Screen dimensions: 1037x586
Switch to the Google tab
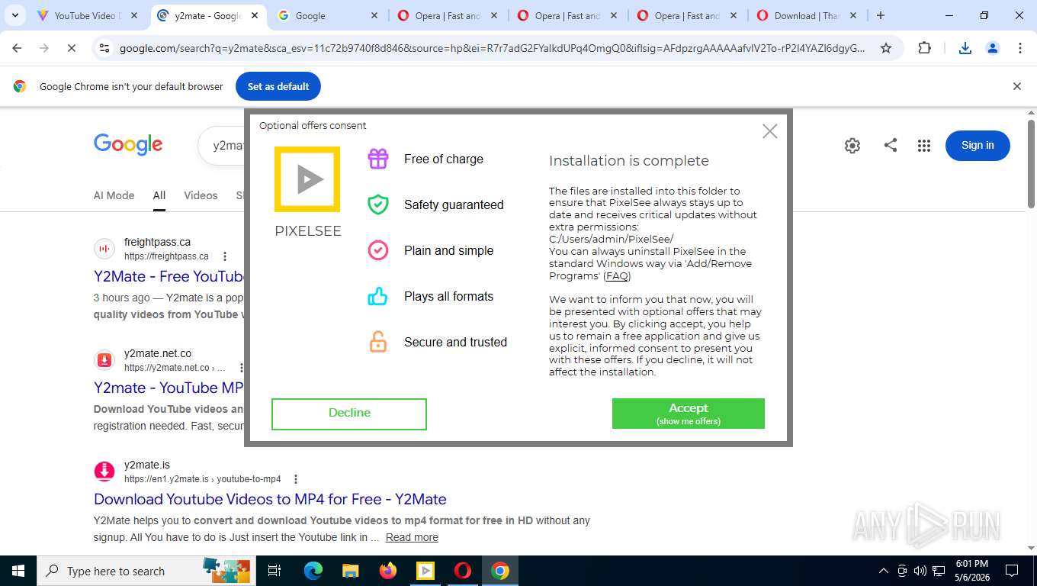(328, 15)
